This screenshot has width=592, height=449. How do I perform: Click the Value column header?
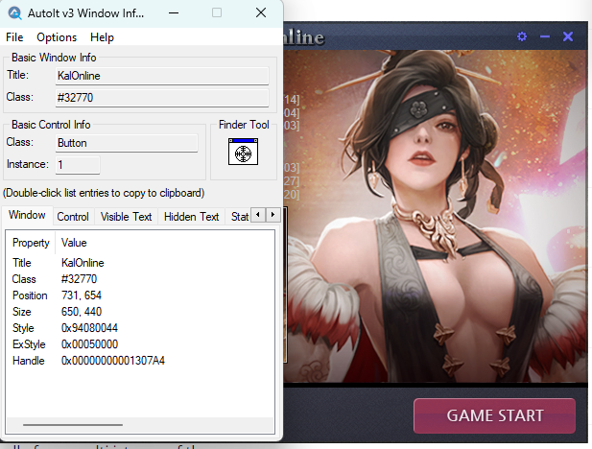coord(74,243)
